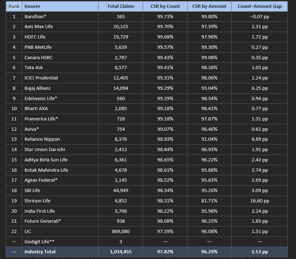The width and height of the screenshot is (296, 259).
Task: Select the Godigit Life** cell
Action: coord(60,242)
